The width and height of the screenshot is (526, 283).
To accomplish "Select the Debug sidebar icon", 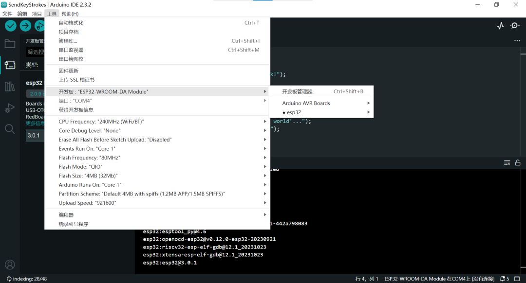I will 10,108.
